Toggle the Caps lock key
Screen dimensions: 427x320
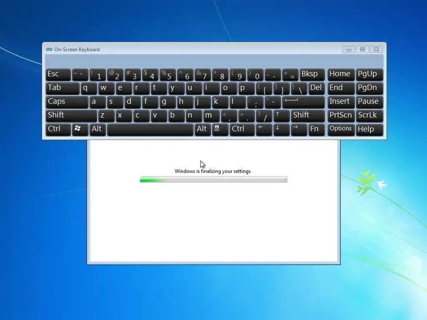[x=67, y=102]
